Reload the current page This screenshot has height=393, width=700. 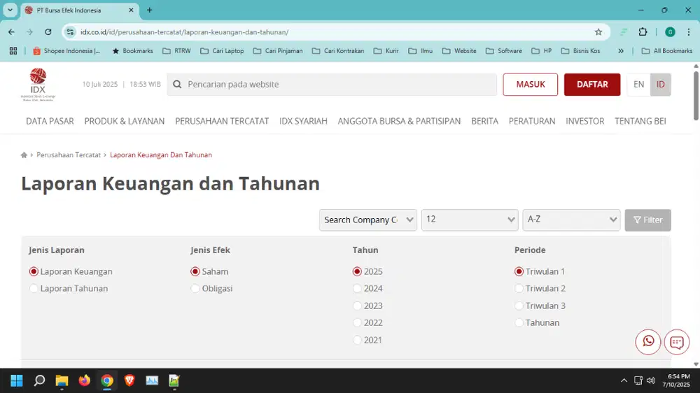tap(48, 32)
